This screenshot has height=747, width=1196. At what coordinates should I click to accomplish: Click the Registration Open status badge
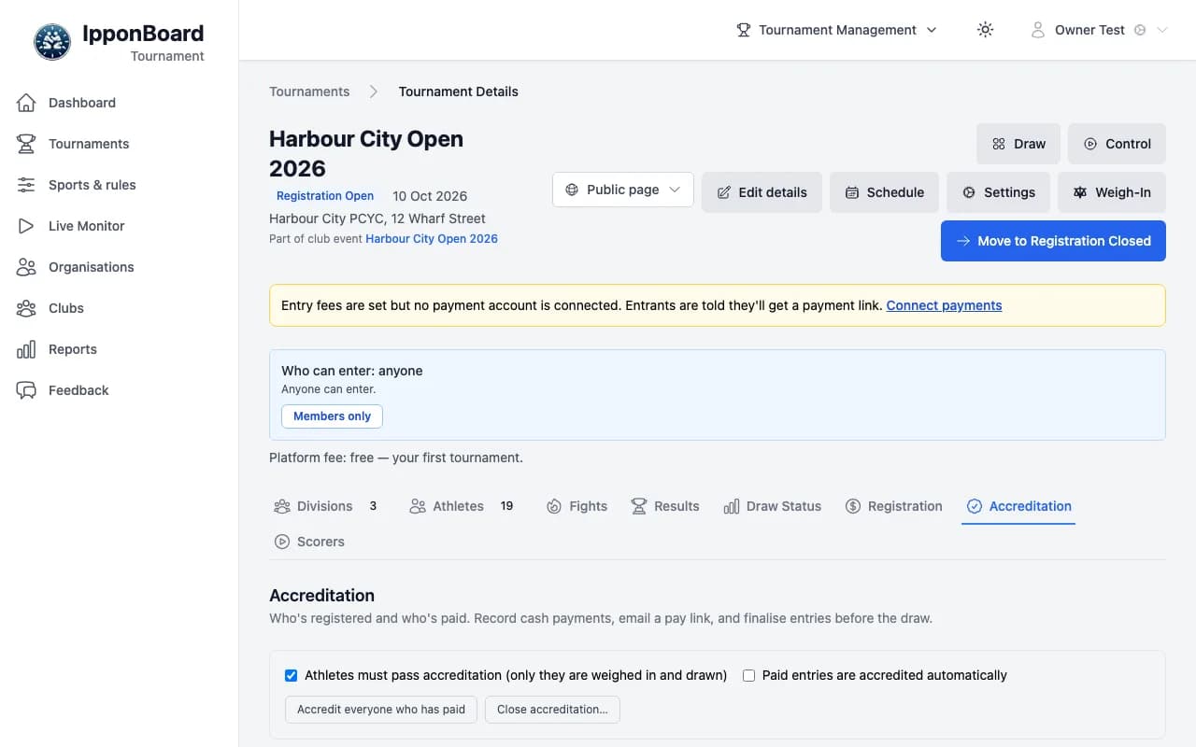[x=325, y=196]
